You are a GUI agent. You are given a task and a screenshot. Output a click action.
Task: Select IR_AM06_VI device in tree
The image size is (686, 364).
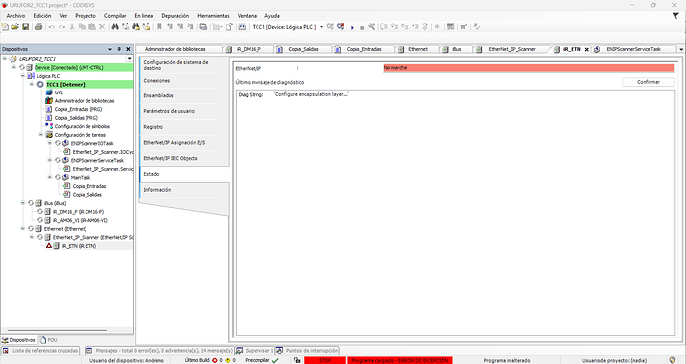coord(80,220)
